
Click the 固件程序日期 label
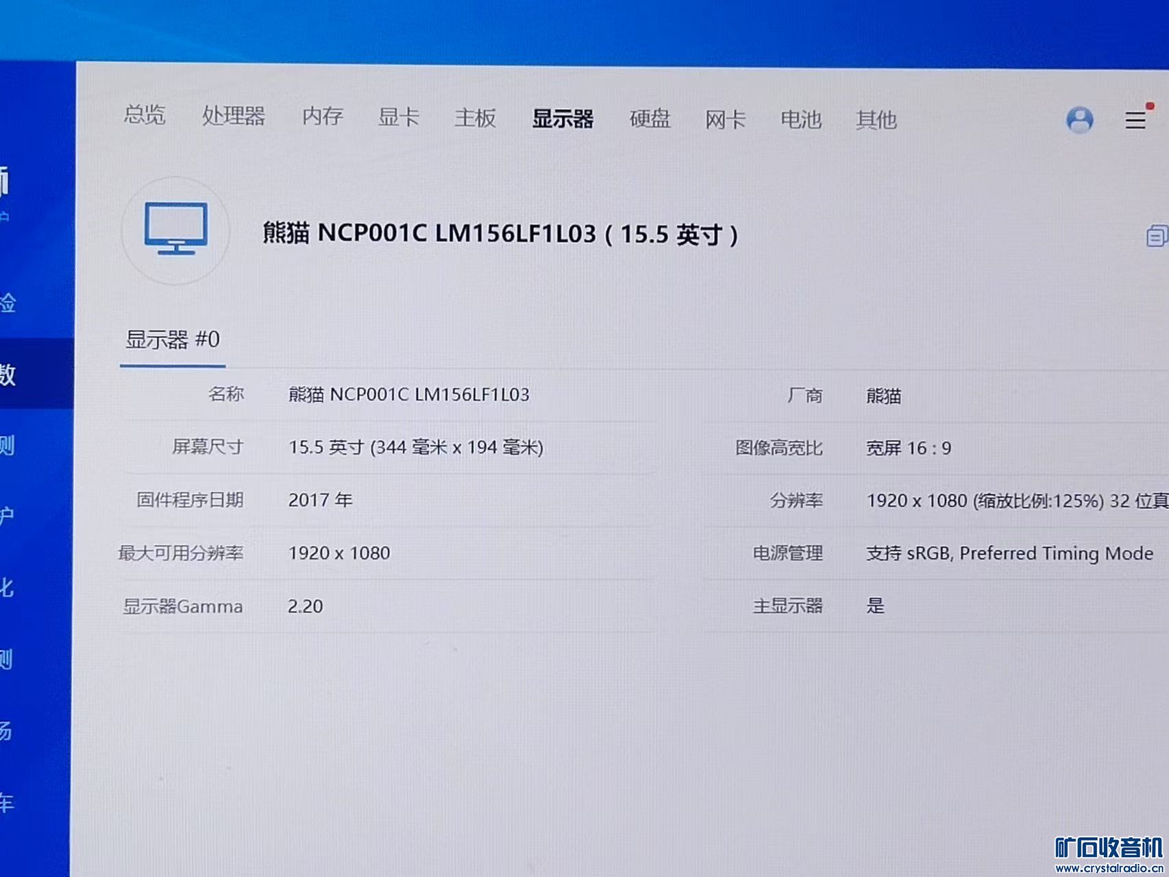pos(190,499)
